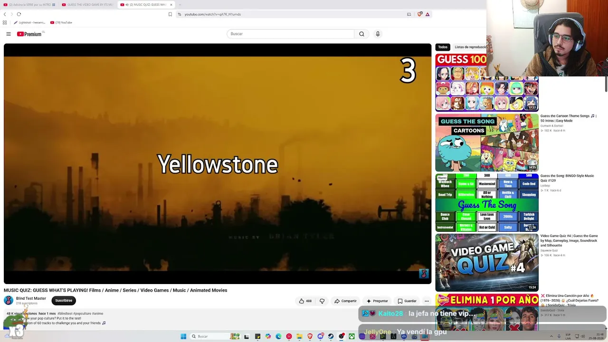Open 'Video Game Quiz #4' video title

point(569,240)
